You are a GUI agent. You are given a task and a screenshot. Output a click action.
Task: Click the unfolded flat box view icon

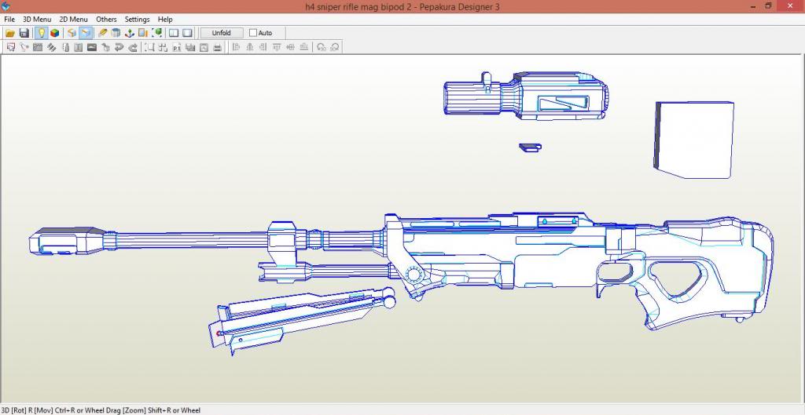click(86, 33)
